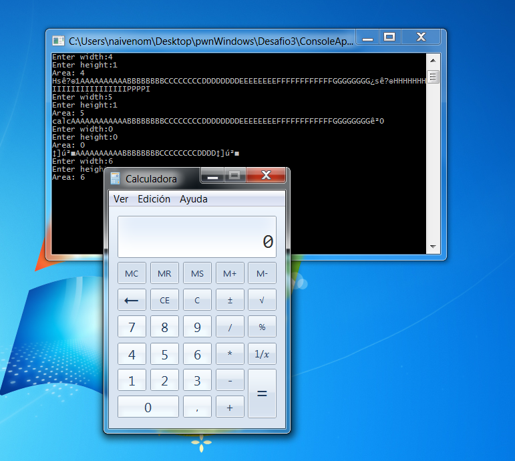515x461 pixels.
Task: Click the M+ memory add button
Action: pyautogui.click(x=230, y=273)
